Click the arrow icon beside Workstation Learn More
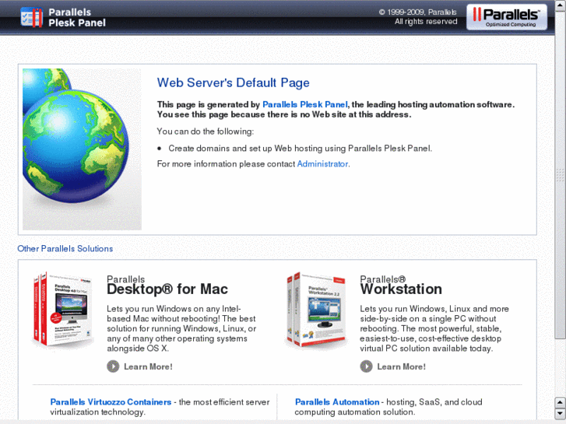The width and height of the screenshot is (566, 424). [366, 366]
